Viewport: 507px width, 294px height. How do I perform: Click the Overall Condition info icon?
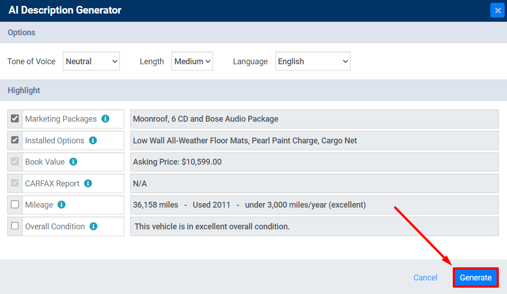pos(94,226)
